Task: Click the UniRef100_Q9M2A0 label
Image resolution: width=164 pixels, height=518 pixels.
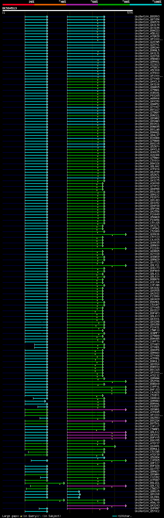Action: [147, 48]
